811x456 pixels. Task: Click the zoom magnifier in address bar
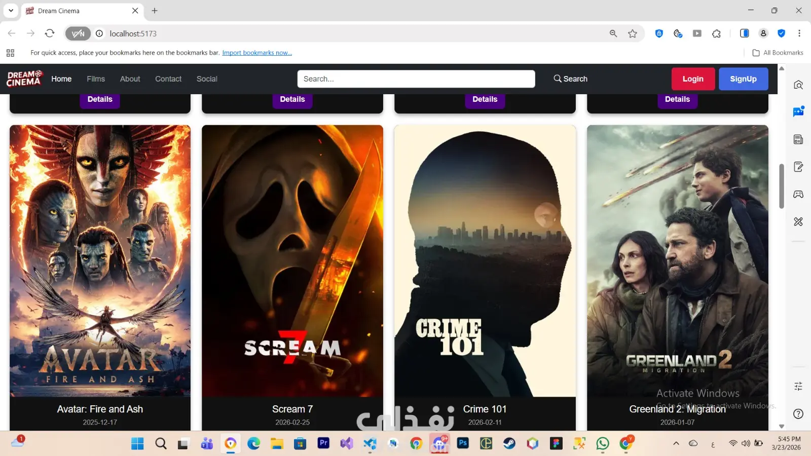pyautogui.click(x=613, y=33)
